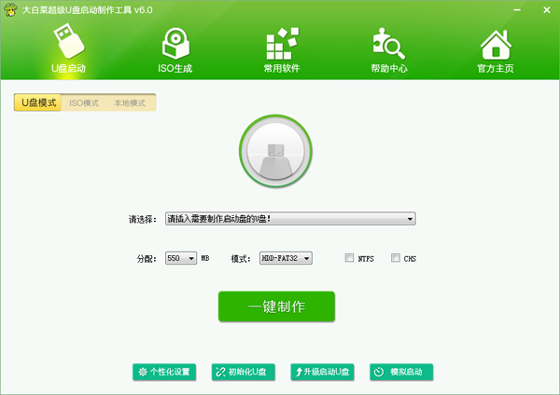Viewport: 560px width, 395px height.
Task: Select the U盘模式 tab
Action: (38, 102)
